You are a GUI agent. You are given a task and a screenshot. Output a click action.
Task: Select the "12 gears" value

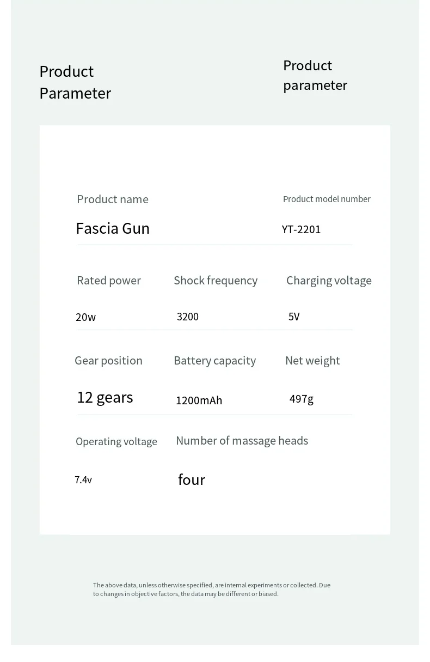click(105, 397)
